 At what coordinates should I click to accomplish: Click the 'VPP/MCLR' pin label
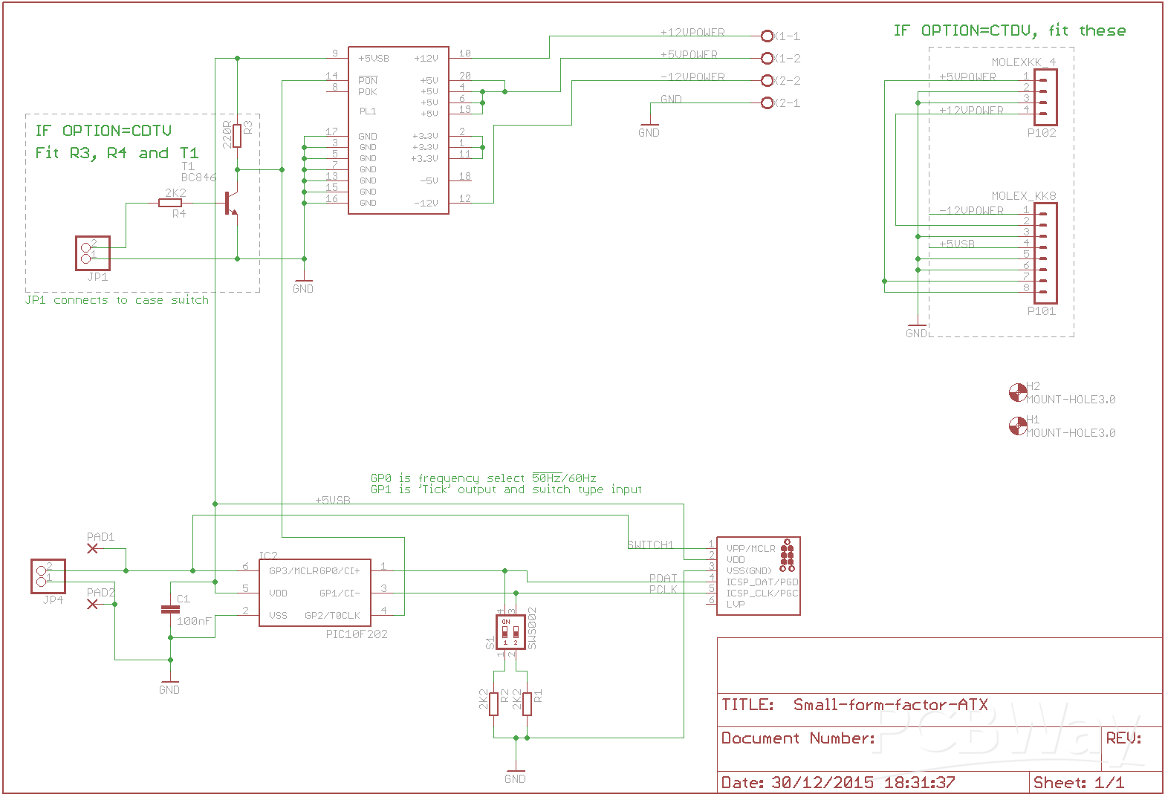750,549
